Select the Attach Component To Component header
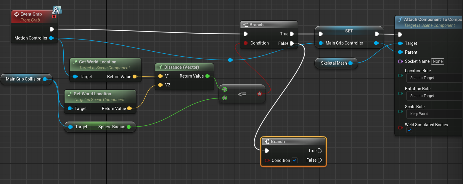Screen dimensions: 463x184 click(429, 22)
